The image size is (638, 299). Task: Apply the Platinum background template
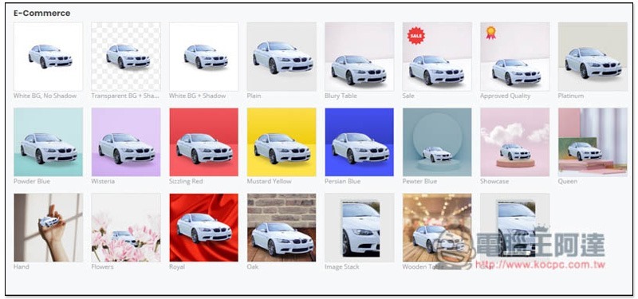(593, 57)
